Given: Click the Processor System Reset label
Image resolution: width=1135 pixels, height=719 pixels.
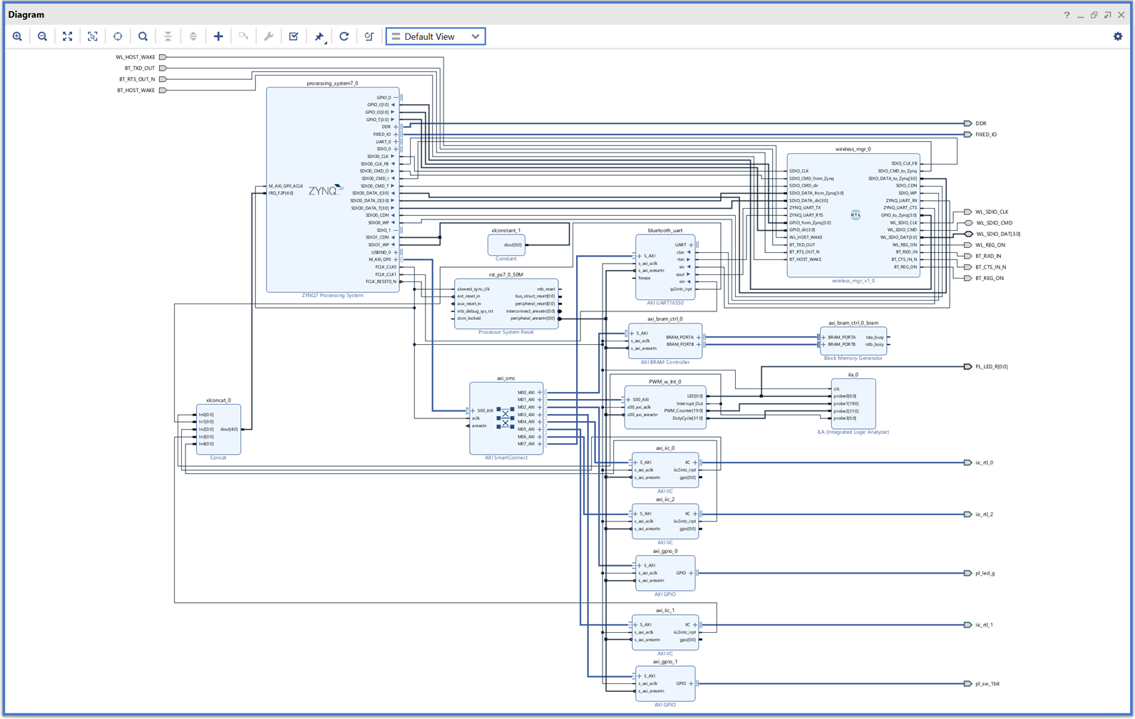Looking at the screenshot, I should coord(505,332).
